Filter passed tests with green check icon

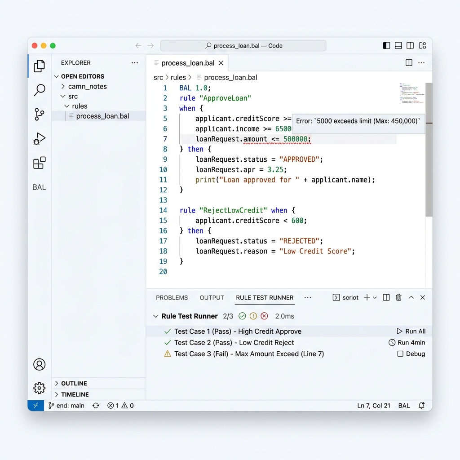(242, 316)
